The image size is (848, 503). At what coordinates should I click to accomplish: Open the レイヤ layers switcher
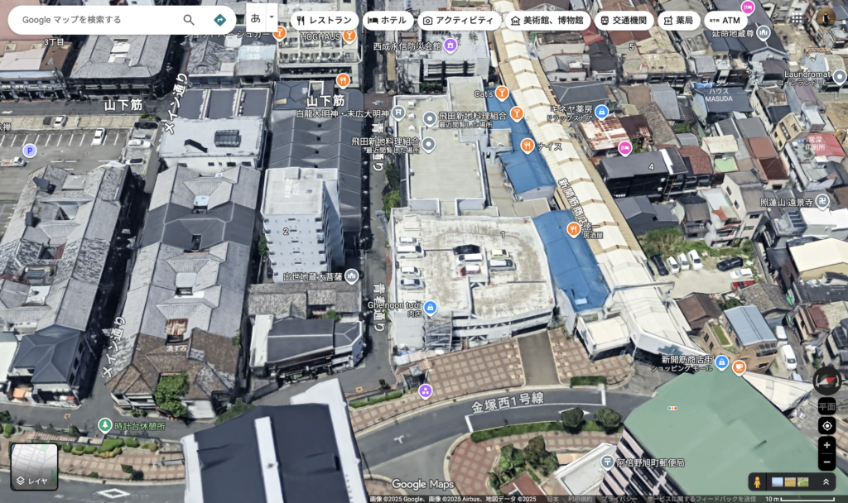coord(34,467)
